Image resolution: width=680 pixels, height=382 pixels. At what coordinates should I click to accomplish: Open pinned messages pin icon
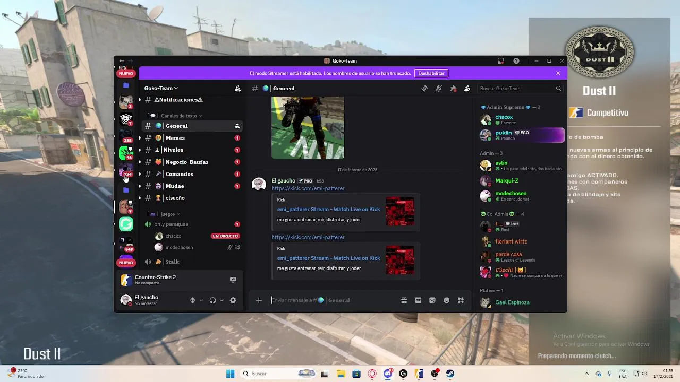coord(453,89)
